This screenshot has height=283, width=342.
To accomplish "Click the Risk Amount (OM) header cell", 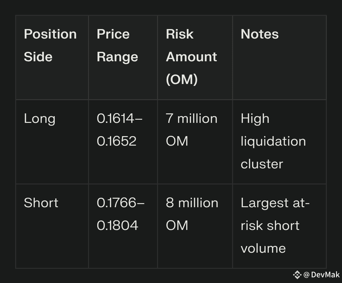I will coord(195,57).
